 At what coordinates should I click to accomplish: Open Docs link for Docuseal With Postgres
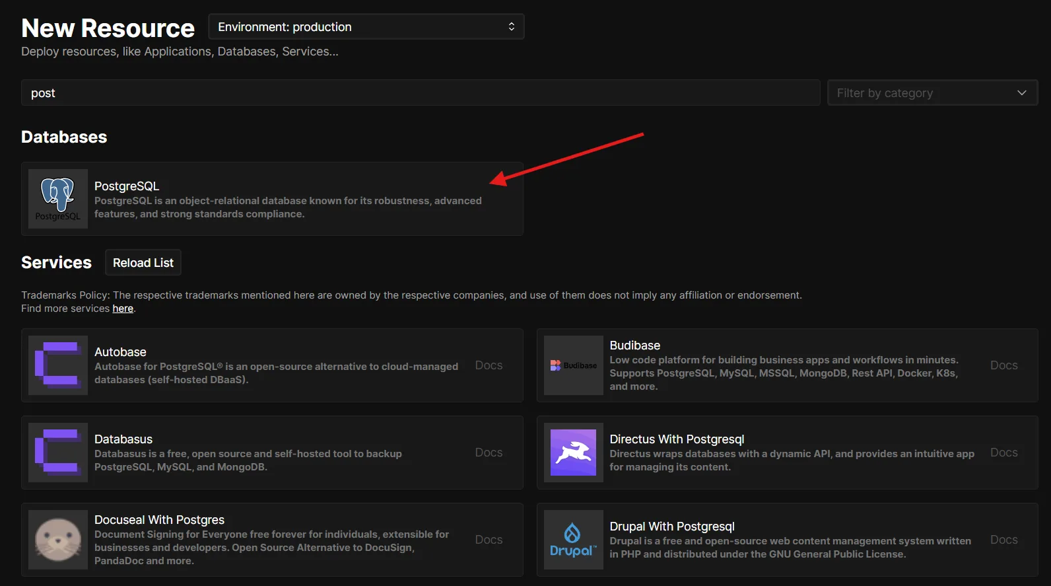pos(489,540)
